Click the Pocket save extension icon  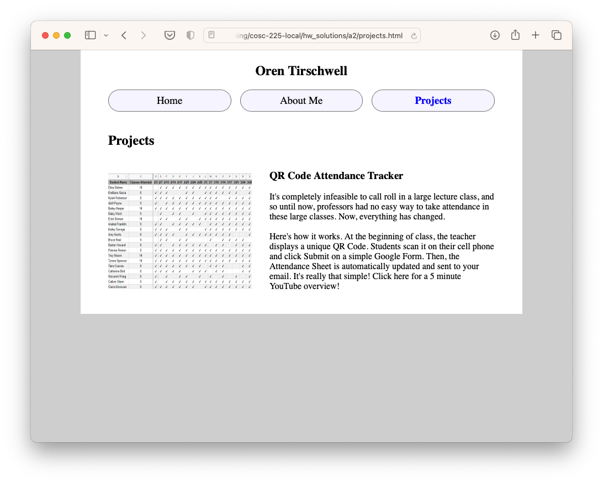pos(170,35)
